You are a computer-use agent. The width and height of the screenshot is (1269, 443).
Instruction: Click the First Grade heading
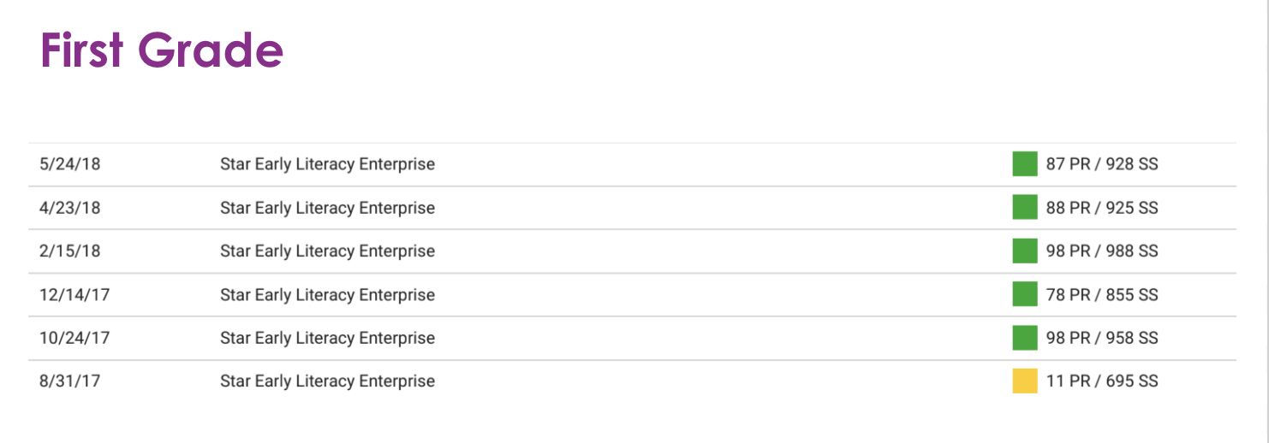161,50
